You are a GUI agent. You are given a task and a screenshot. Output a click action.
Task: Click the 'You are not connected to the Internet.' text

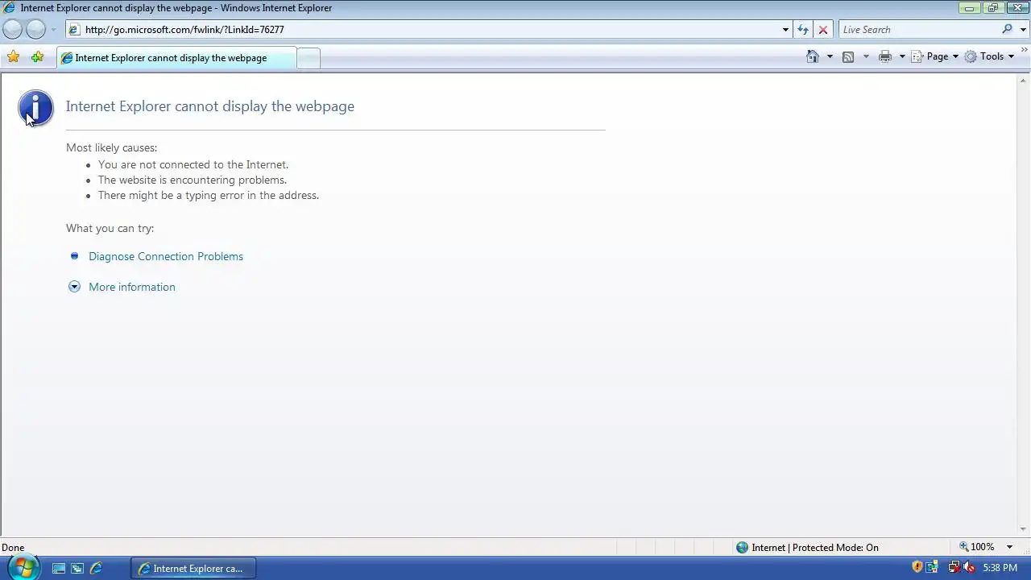tap(193, 164)
